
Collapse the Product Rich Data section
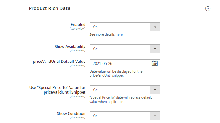pyautogui.click(x=208, y=8)
